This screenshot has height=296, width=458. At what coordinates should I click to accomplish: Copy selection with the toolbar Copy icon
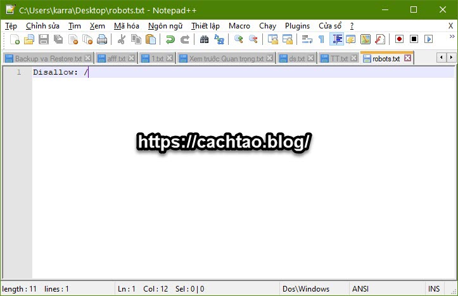136,39
